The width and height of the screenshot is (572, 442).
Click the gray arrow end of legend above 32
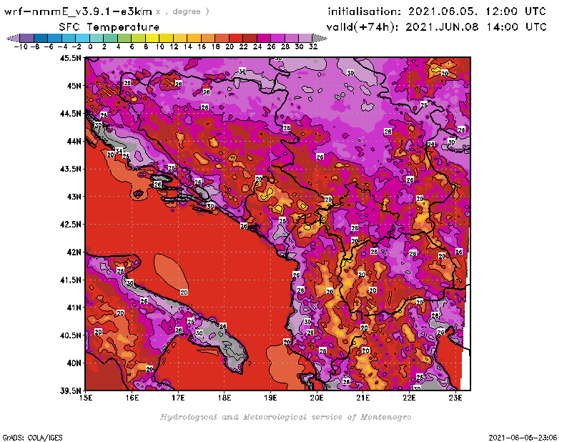coord(320,38)
